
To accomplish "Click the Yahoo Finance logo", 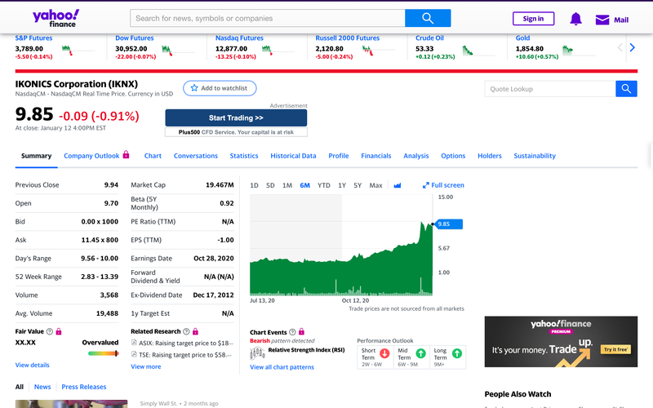I will coord(56,18).
